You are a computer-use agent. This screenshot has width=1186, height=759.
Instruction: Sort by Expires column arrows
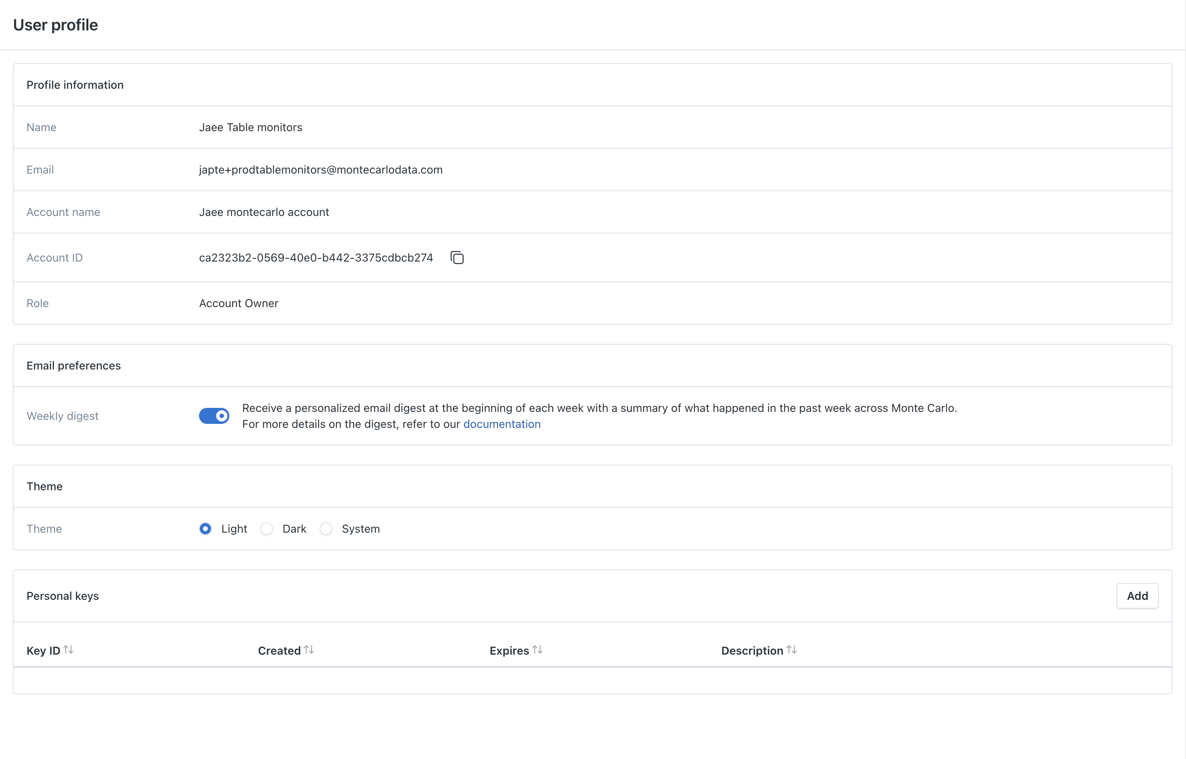point(537,650)
